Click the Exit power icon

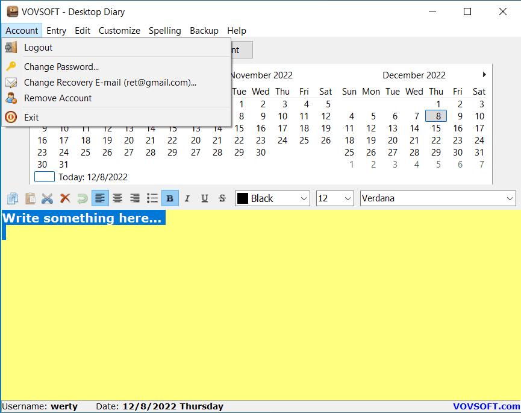11,117
